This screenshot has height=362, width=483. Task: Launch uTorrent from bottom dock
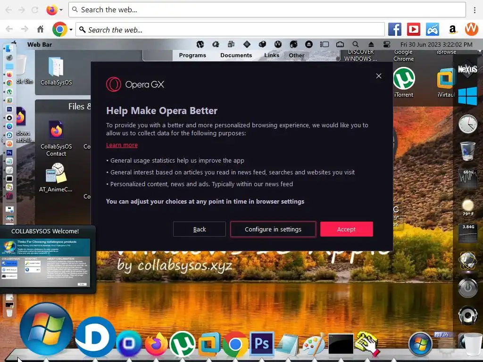pyautogui.click(x=183, y=344)
